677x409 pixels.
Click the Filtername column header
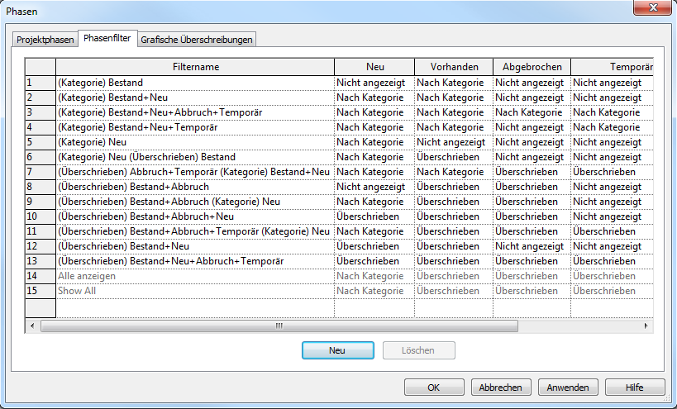[x=195, y=67]
